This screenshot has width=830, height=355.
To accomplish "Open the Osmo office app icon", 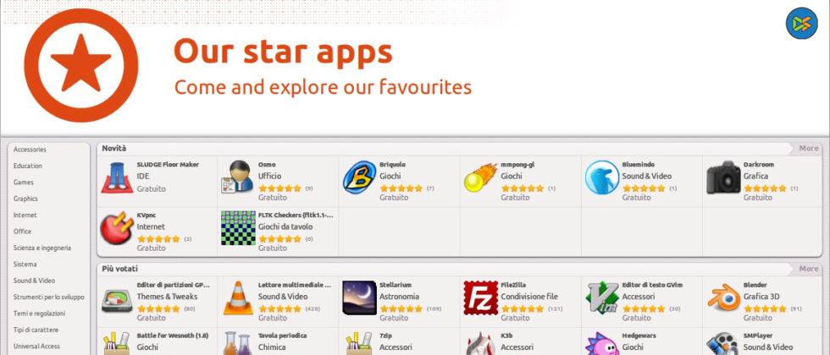I will [x=238, y=177].
